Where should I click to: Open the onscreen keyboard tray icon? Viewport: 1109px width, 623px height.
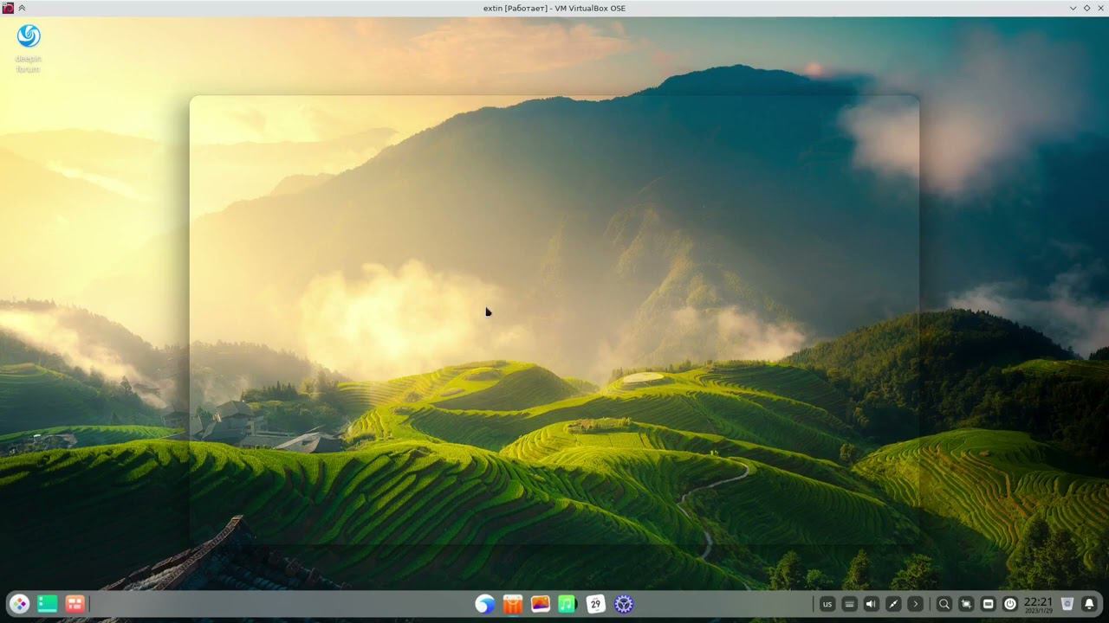tap(849, 604)
